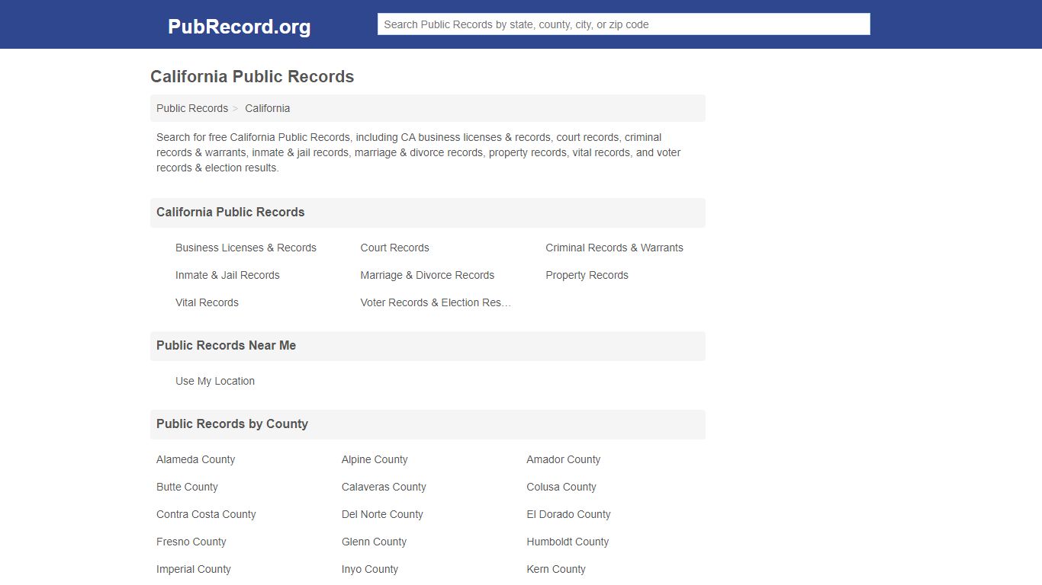This screenshot has width=1042, height=585.
Task: View Marriage & Divorce Records
Action: click(x=427, y=275)
